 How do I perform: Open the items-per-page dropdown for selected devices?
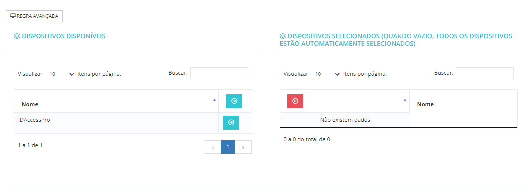point(327,74)
